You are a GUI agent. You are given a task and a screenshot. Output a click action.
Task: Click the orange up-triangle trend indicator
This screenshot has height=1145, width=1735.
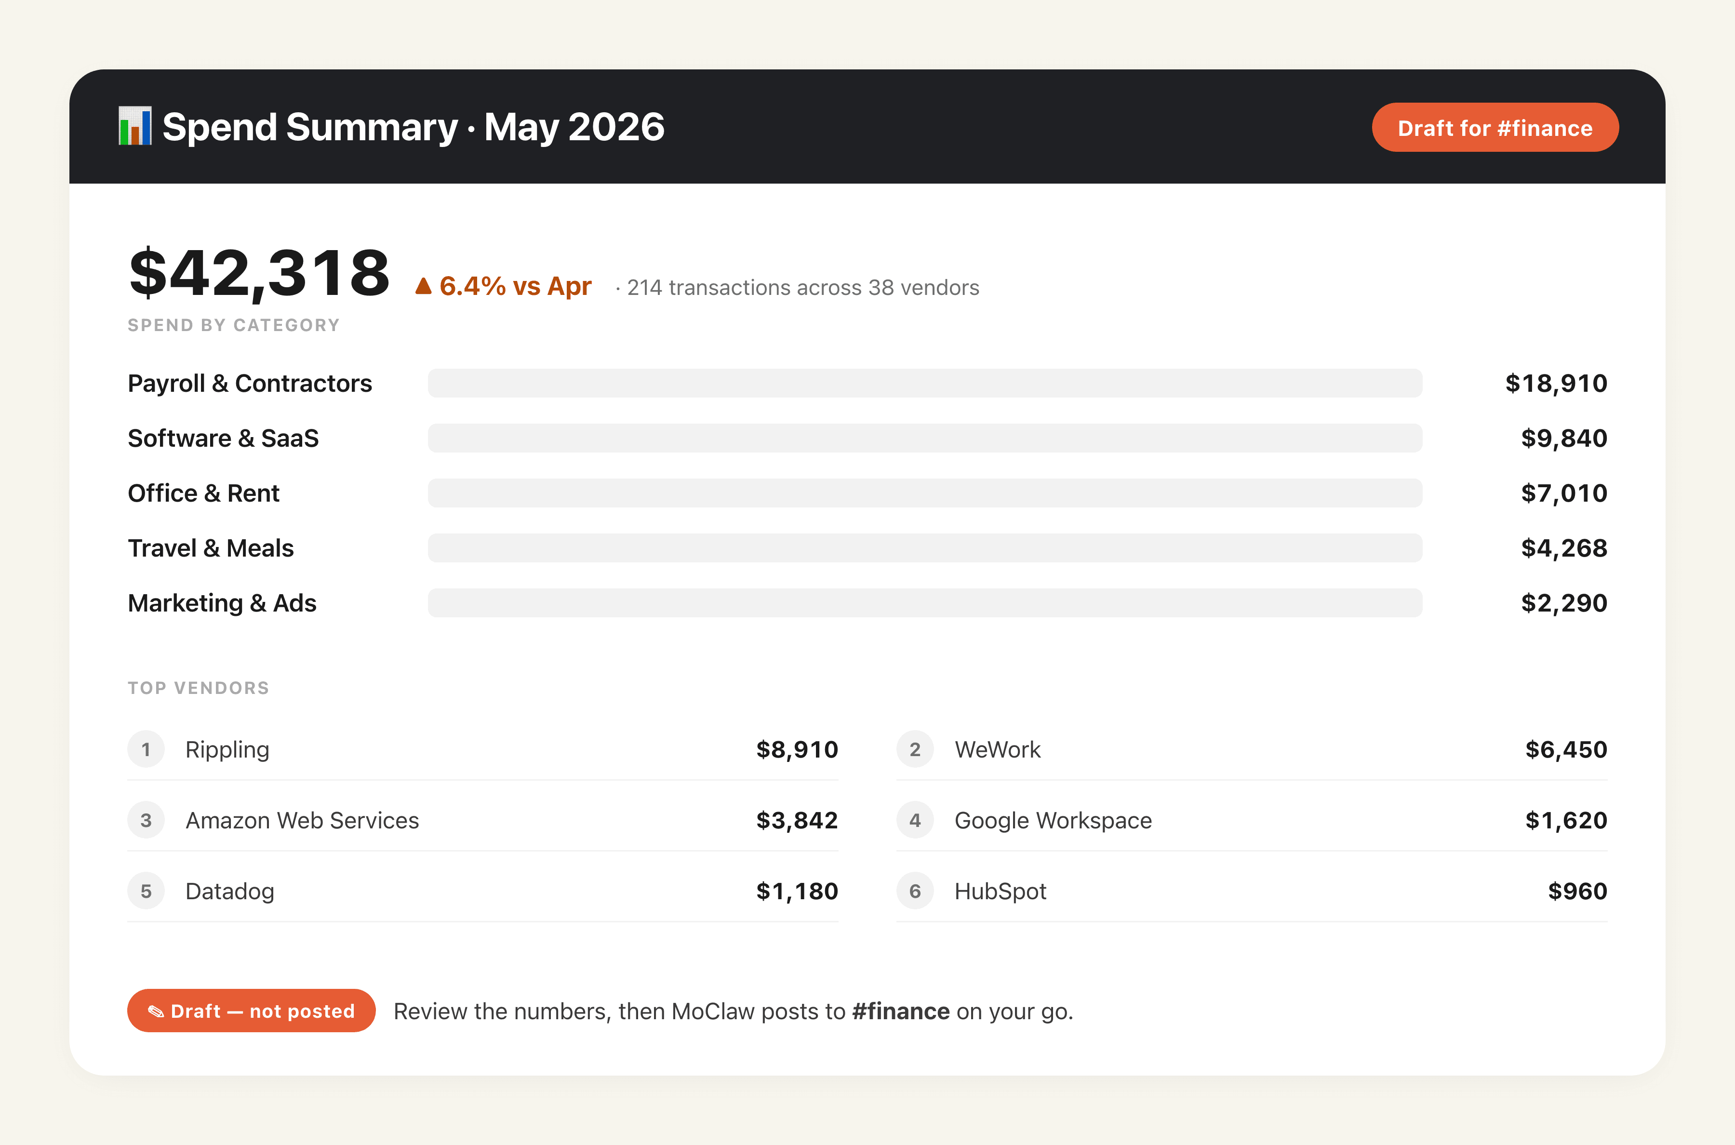[x=423, y=286]
